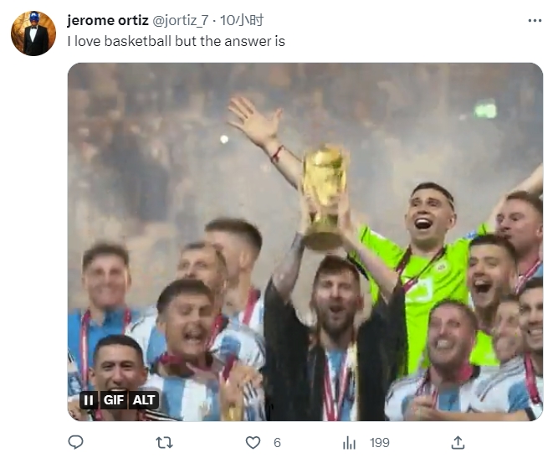Click the GIF label badge
The height and width of the screenshot is (463, 558).
pyautogui.click(x=115, y=400)
